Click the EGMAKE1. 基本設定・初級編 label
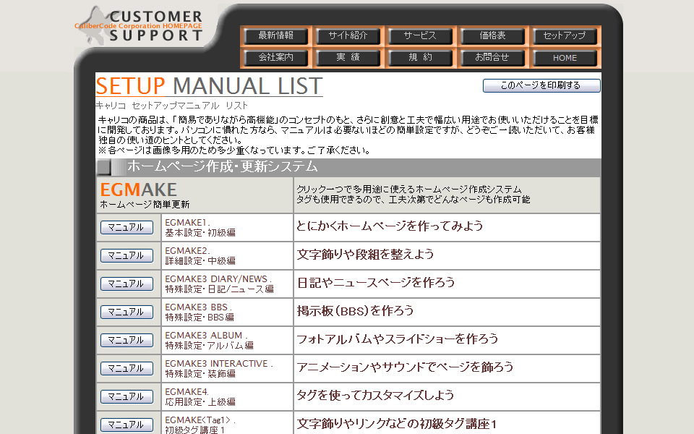Viewport: 694px width, 434px height. pos(200,228)
